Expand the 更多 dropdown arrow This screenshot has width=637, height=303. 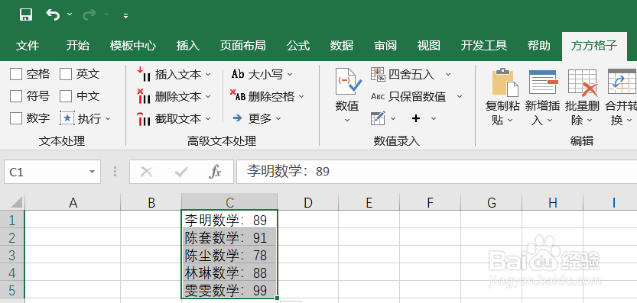click(278, 119)
